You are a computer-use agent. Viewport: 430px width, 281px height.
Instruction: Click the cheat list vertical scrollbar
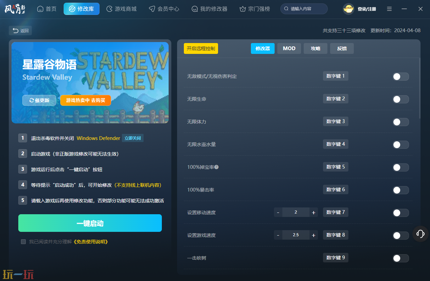pyautogui.click(x=420, y=88)
